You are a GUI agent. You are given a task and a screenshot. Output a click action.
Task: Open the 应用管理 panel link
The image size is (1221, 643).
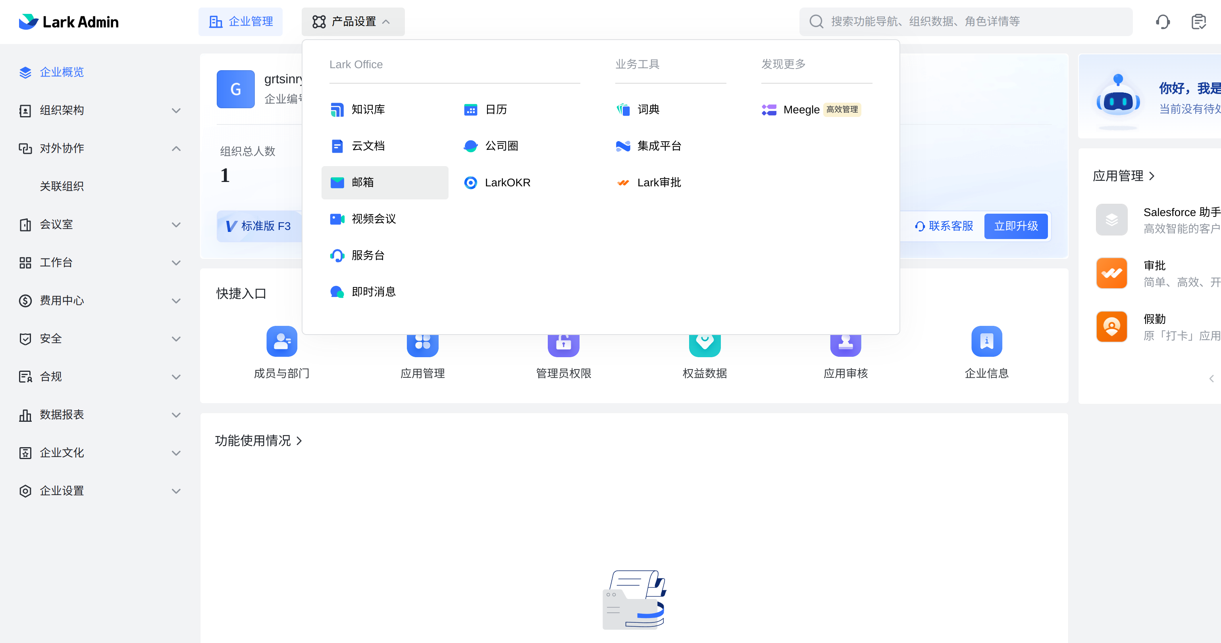pos(1123,176)
